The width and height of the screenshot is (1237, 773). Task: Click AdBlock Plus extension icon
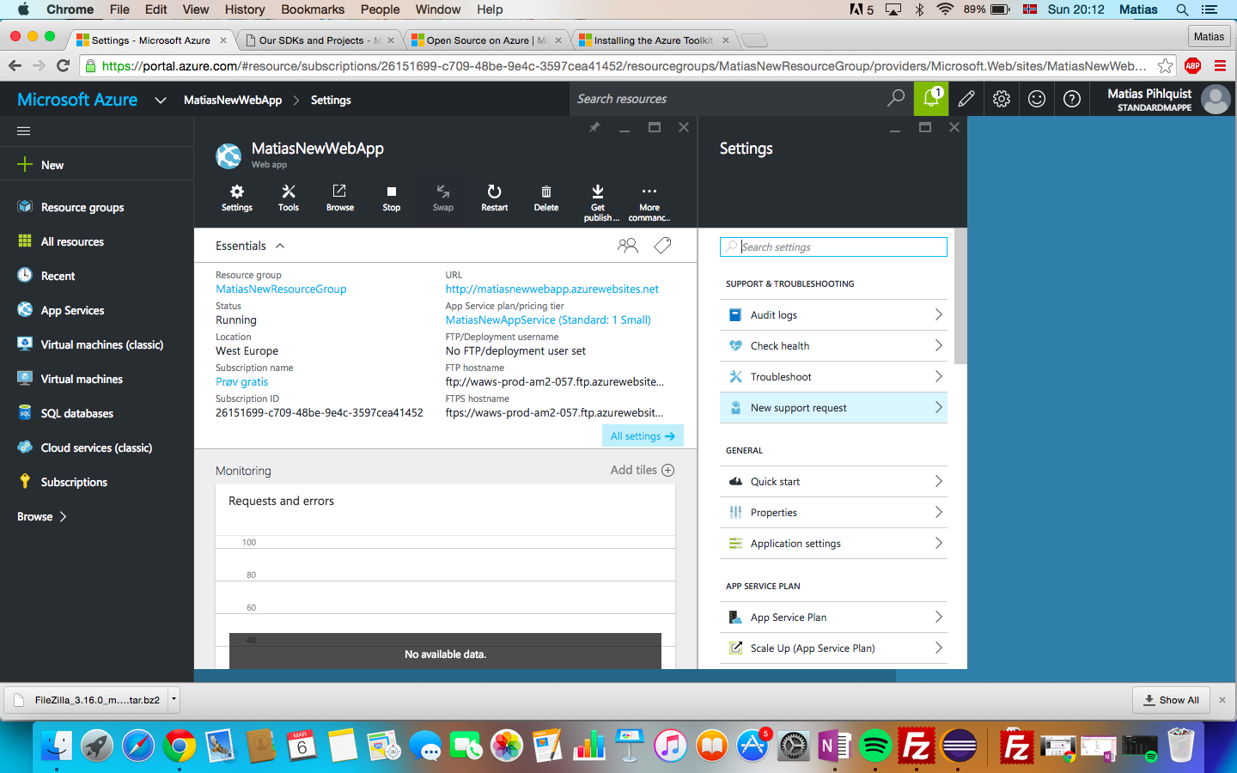point(1192,66)
